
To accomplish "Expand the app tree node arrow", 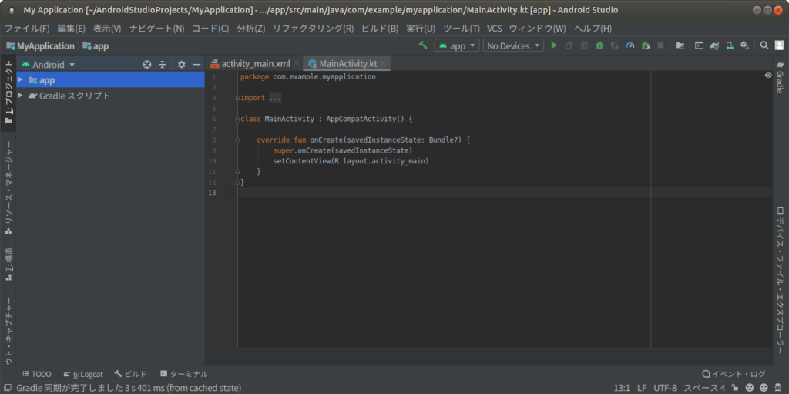I will pos(20,79).
